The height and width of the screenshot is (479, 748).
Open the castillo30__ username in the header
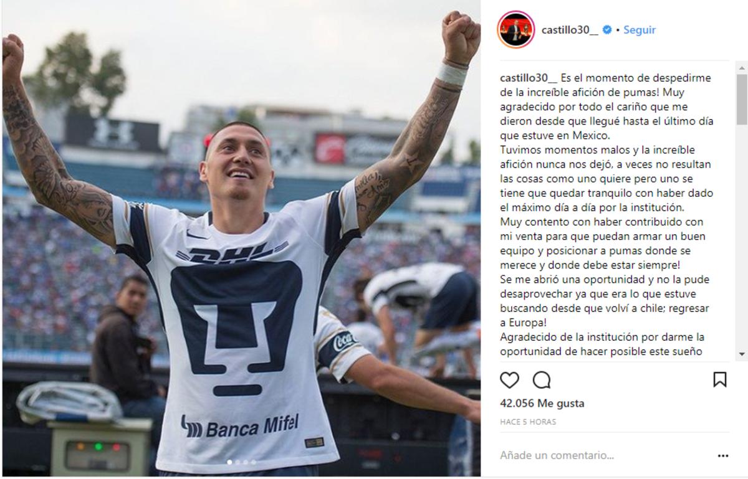[569, 30]
